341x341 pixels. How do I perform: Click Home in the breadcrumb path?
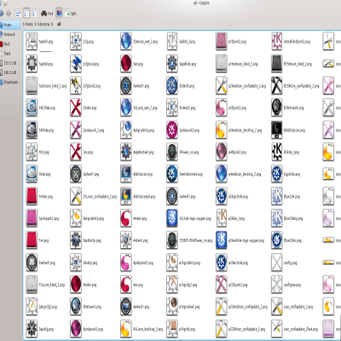(30, 24)
